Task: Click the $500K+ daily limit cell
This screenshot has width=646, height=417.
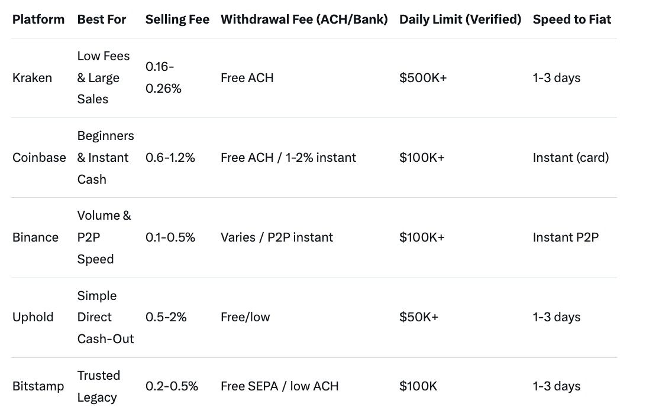Action: [x=423, y=78]
